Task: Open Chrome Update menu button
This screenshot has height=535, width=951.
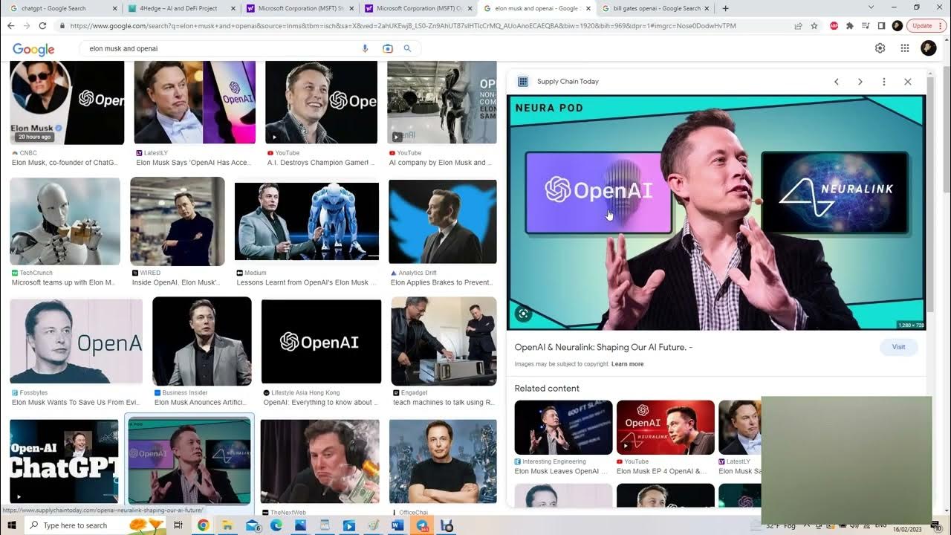Action: coord(926,25)
